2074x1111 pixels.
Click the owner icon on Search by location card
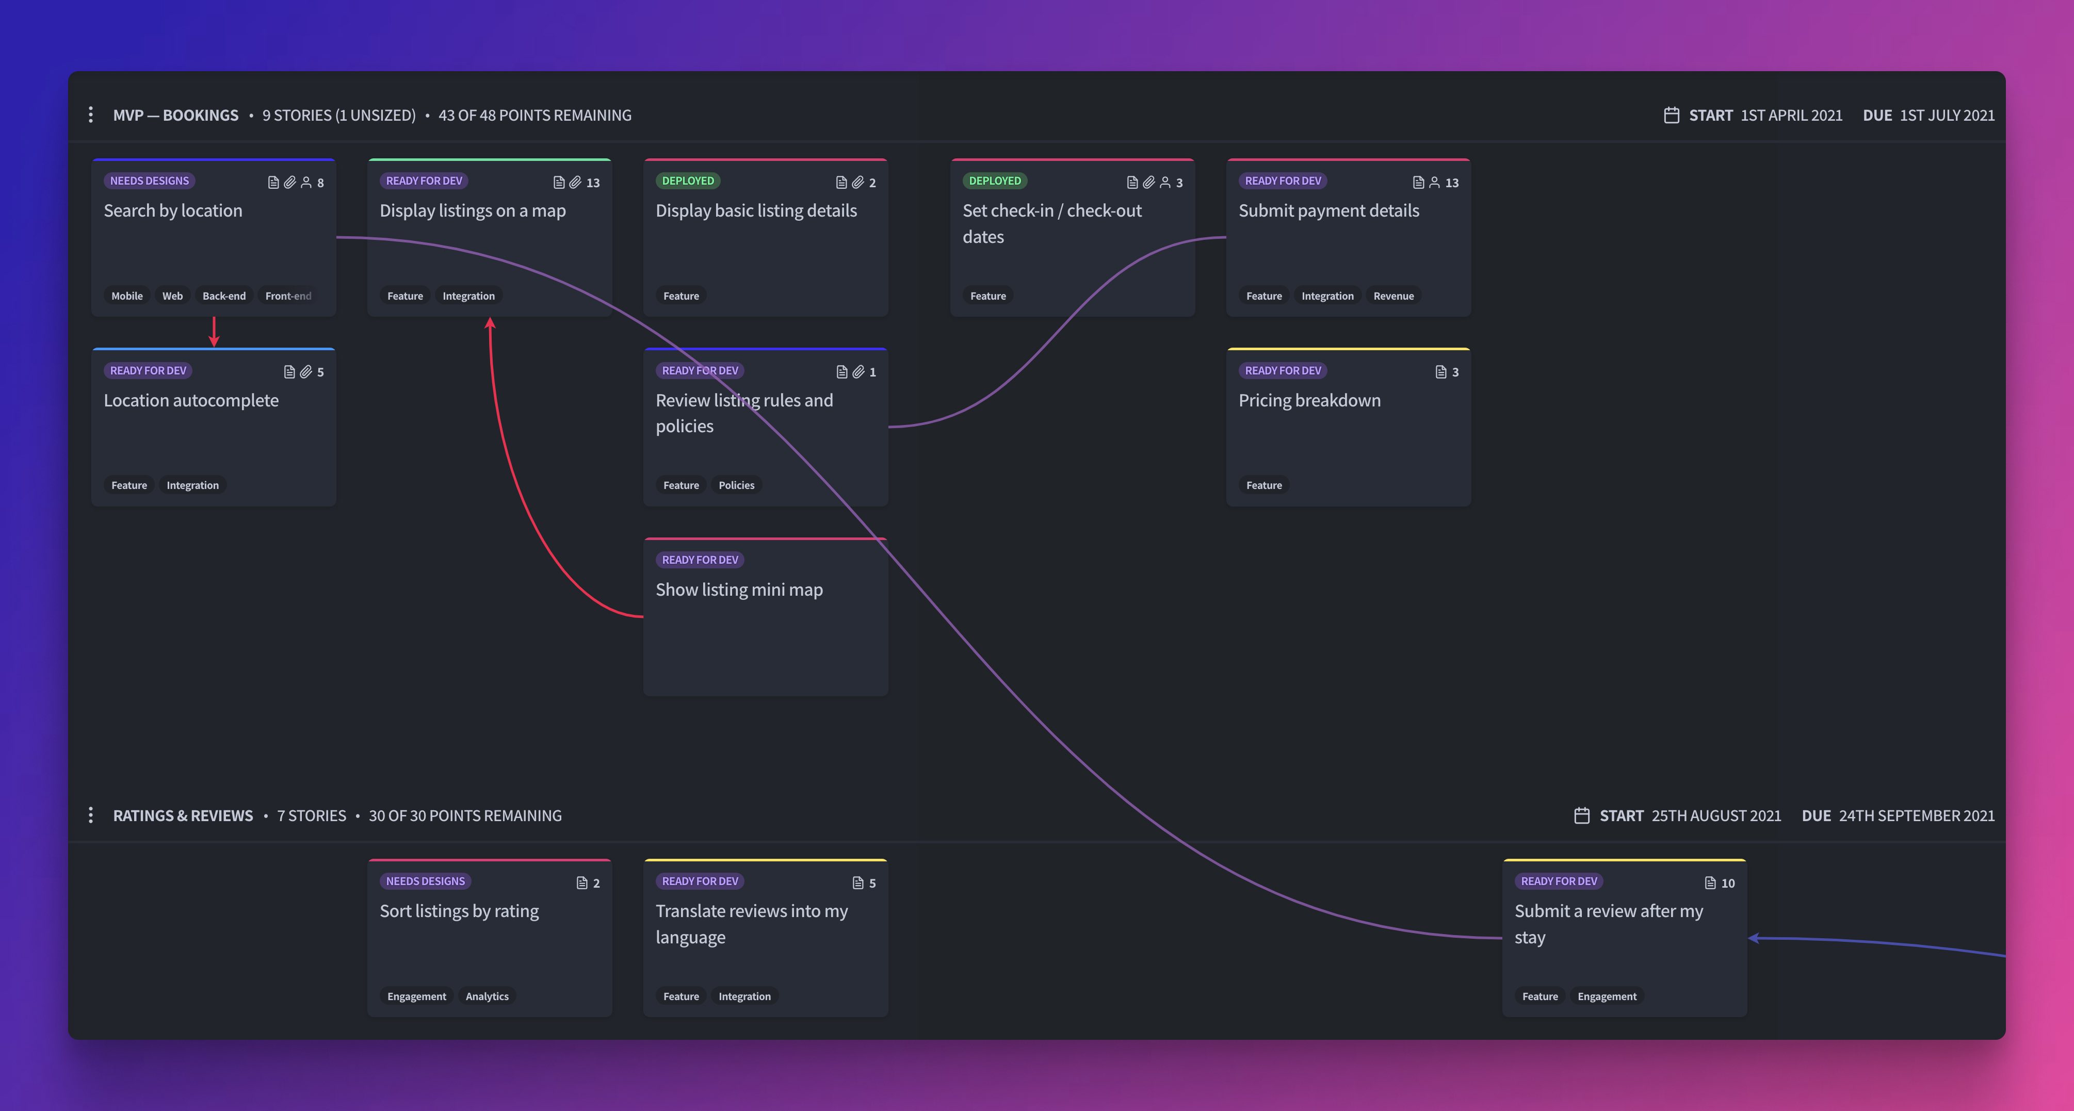point(307,182)
